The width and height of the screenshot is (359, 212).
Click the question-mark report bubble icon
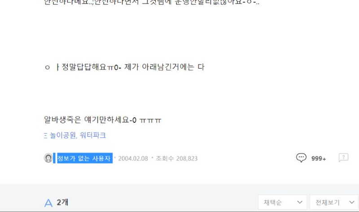pyautogui.click(x=343, y=158)
